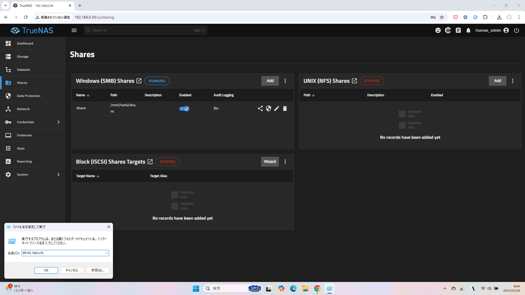Launch the iSCSI Wizard

270,162
